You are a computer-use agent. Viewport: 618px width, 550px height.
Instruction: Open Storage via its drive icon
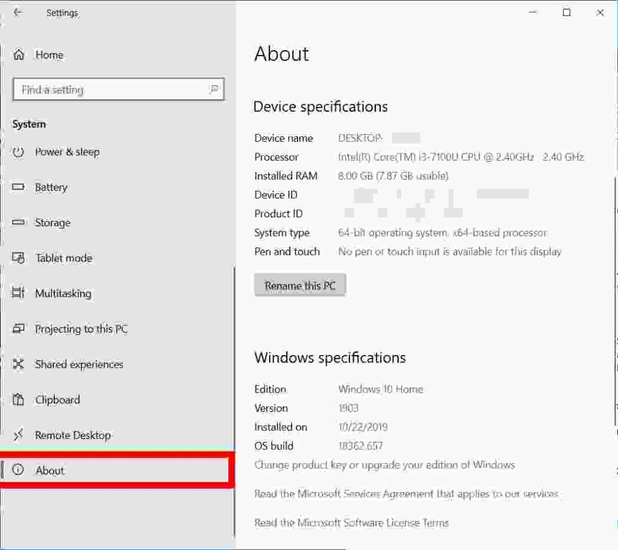(18, 223)
